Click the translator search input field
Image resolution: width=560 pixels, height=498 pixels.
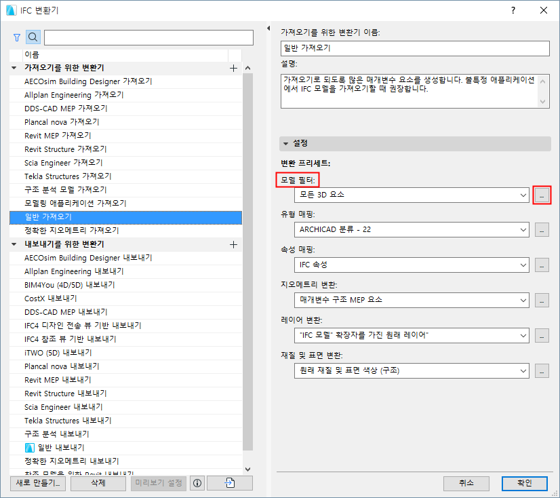click(148, 37)
